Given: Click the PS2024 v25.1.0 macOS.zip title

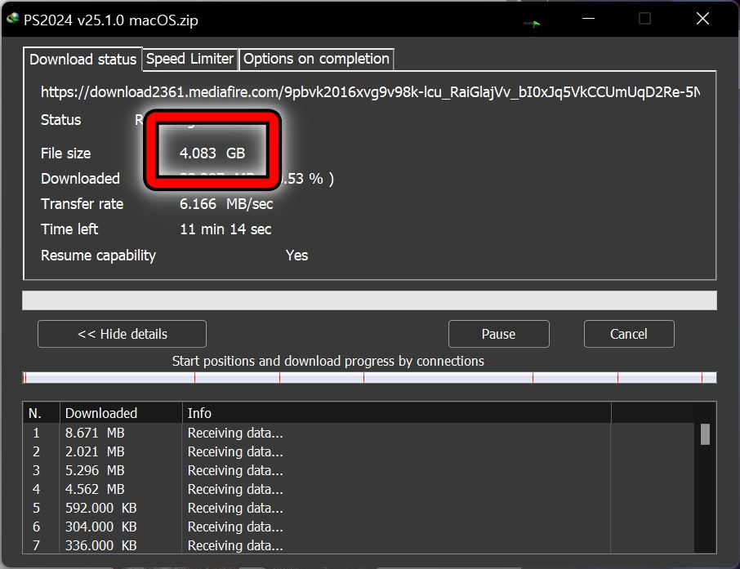Looking at the screenshot, I should (111, 20).
